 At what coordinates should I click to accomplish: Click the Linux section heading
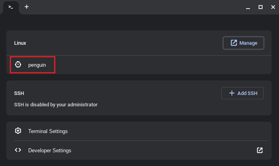click(x=20, y=43)
